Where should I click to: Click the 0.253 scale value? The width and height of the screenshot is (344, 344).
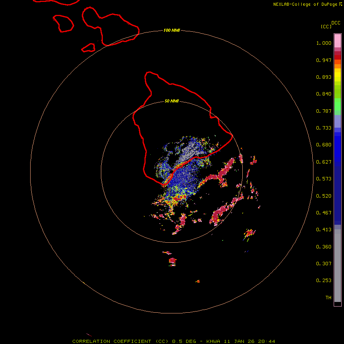click(324, 281)
